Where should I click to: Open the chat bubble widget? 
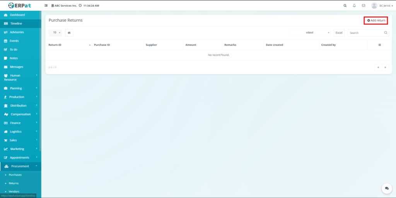[x=387, y=188]
